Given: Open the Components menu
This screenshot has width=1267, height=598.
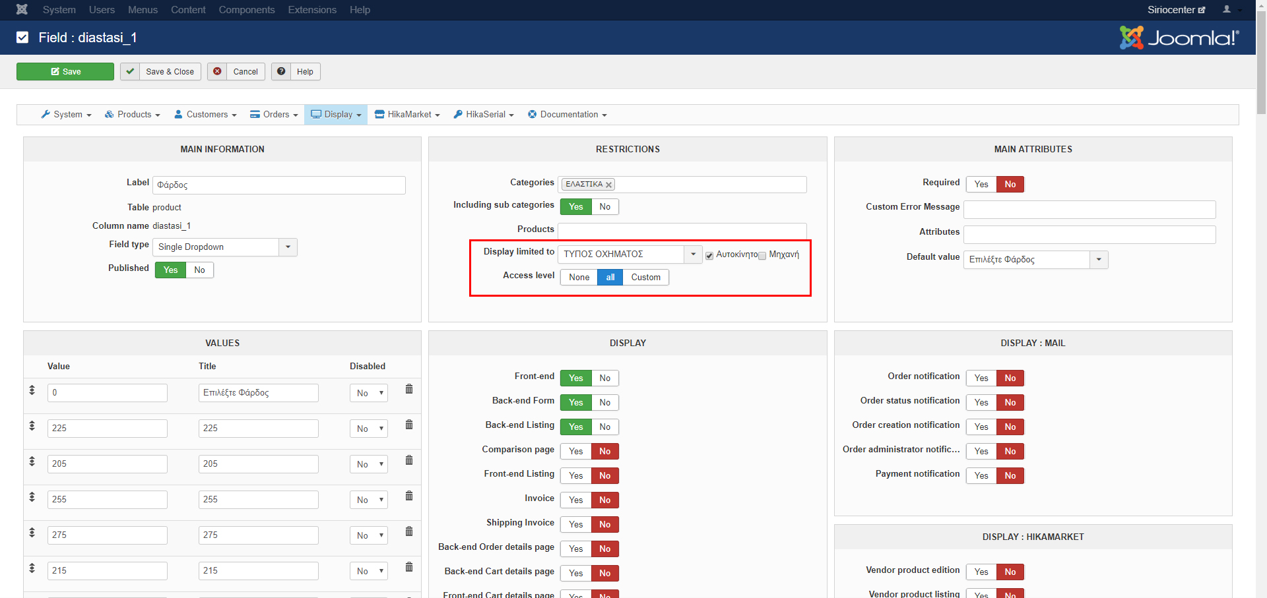Looking at the screenshot, I should (247, 10).
